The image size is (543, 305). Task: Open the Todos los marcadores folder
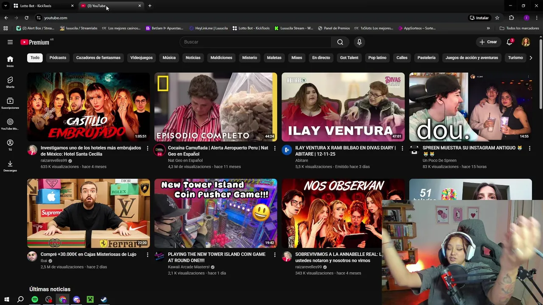(519, 28)
